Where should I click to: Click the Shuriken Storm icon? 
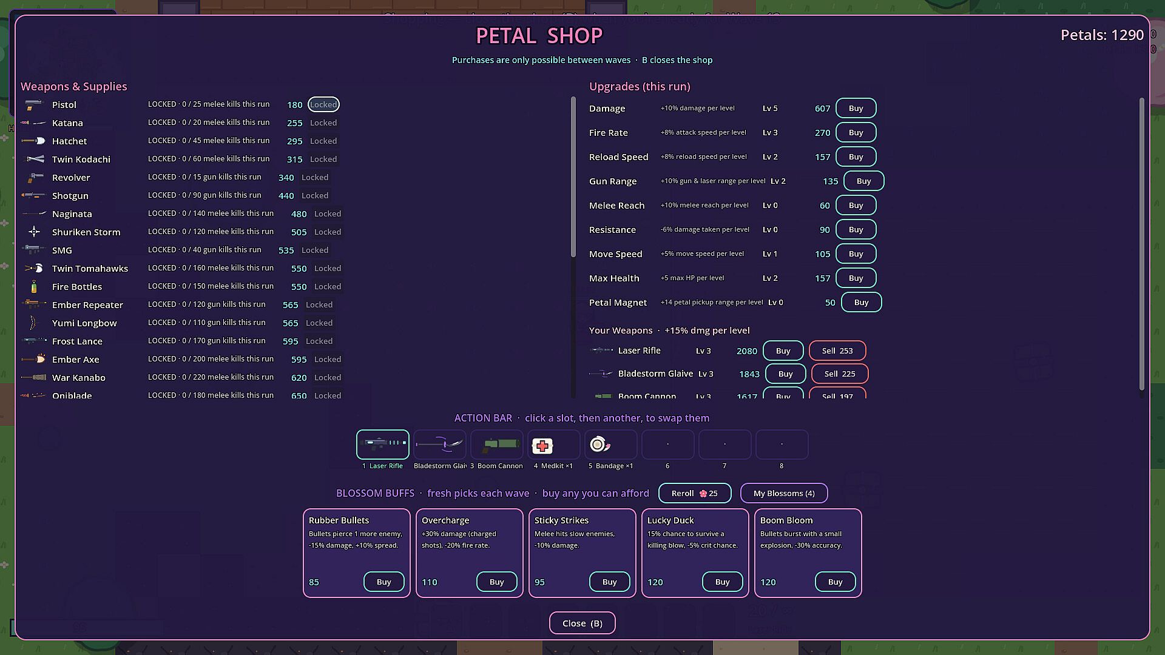tap(34, 232)
